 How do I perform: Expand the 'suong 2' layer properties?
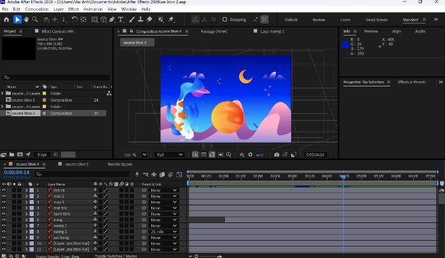coord(27,231)
